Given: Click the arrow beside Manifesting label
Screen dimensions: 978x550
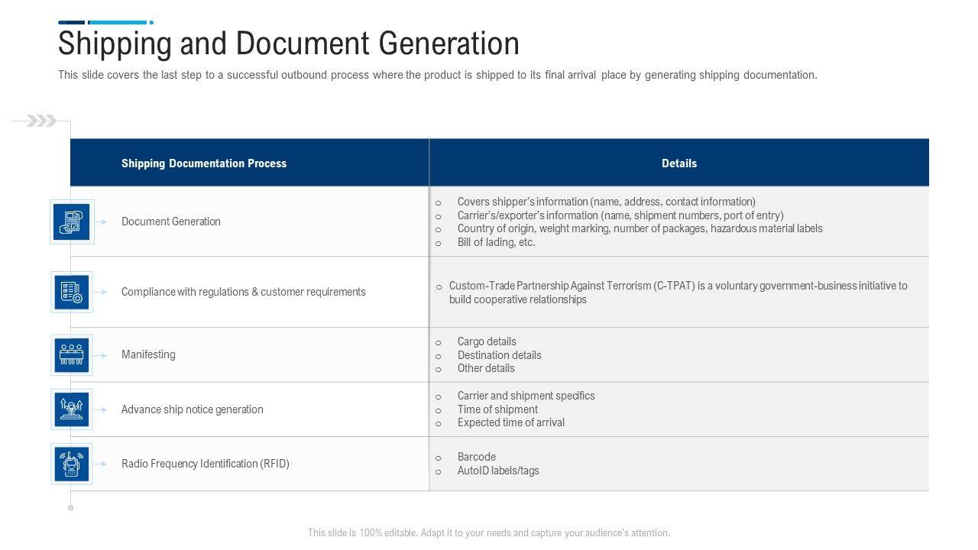Looking at the screenshot, I should pos(101,354).
